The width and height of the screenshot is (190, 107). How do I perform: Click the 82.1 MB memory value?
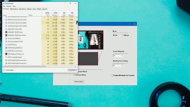[x=55, y=26]
